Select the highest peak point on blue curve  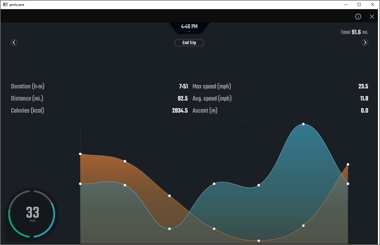[x=303, y=124]
